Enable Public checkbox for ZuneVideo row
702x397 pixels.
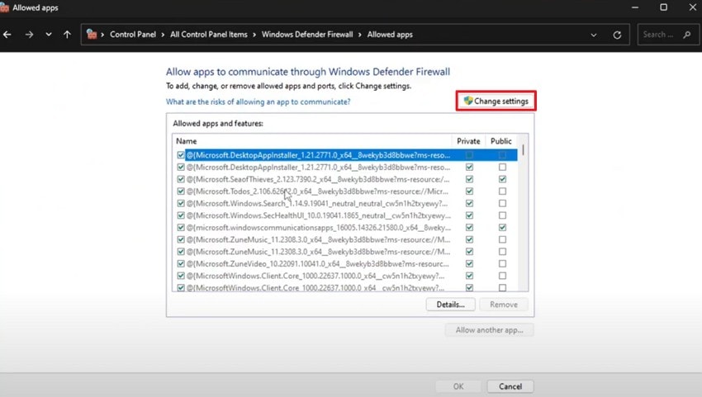(x=502, y=263)
